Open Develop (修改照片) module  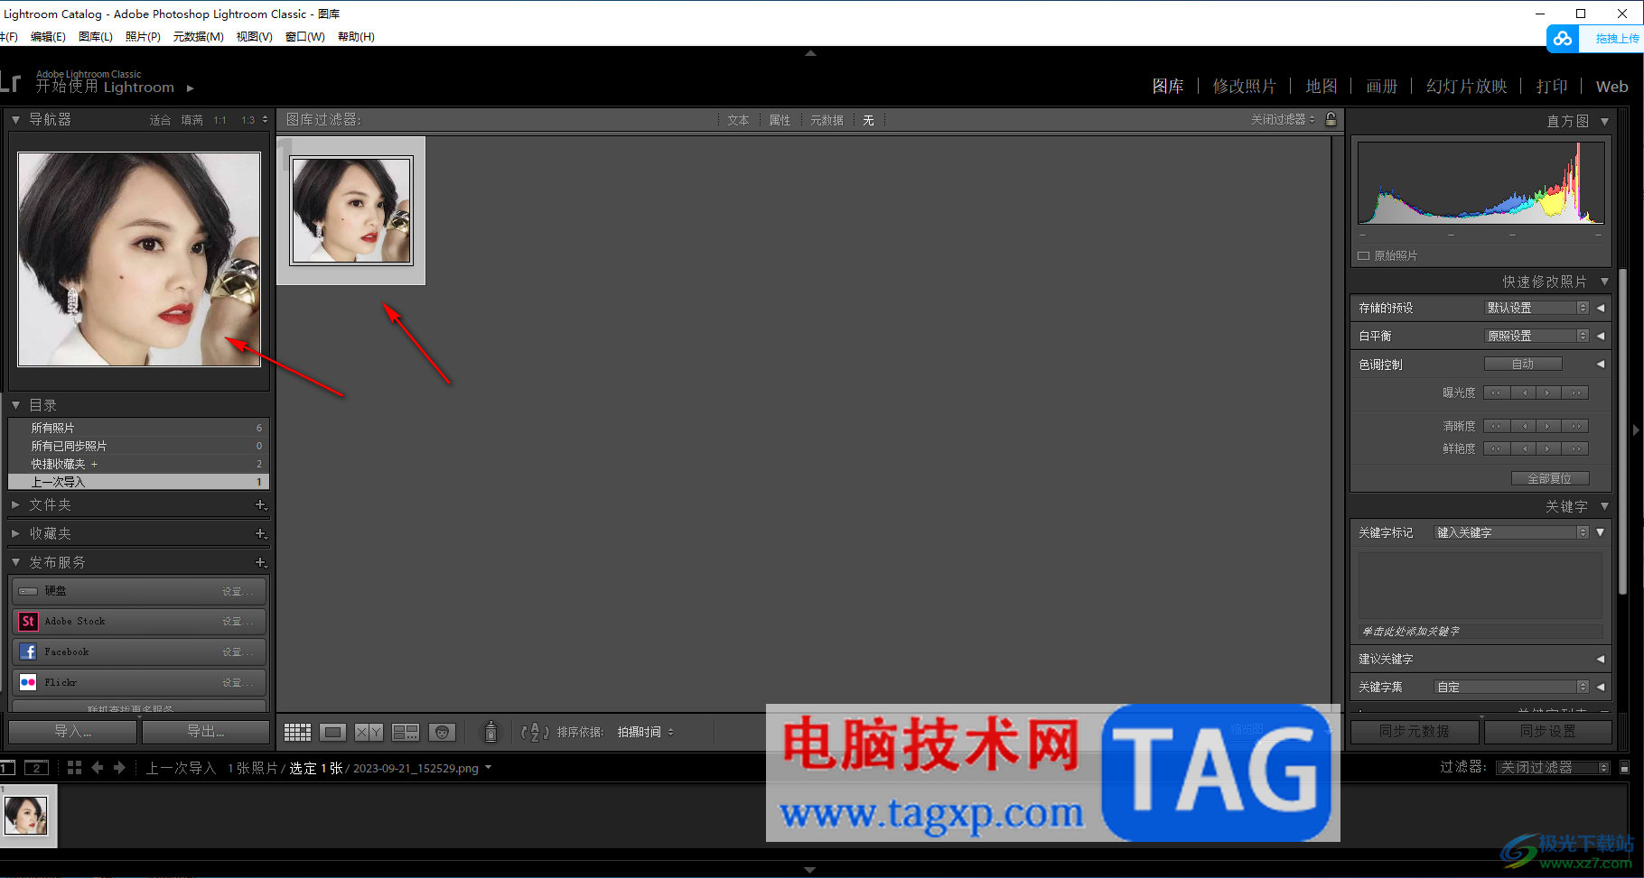[x=1244, y=87]
